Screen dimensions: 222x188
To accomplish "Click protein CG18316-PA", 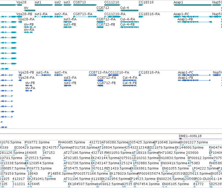I will coord(149,72).
